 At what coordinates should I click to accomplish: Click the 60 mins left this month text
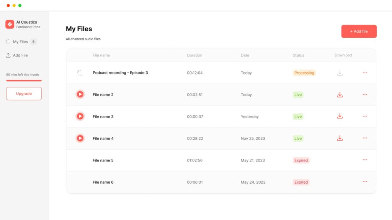click(x=23, y=74)
